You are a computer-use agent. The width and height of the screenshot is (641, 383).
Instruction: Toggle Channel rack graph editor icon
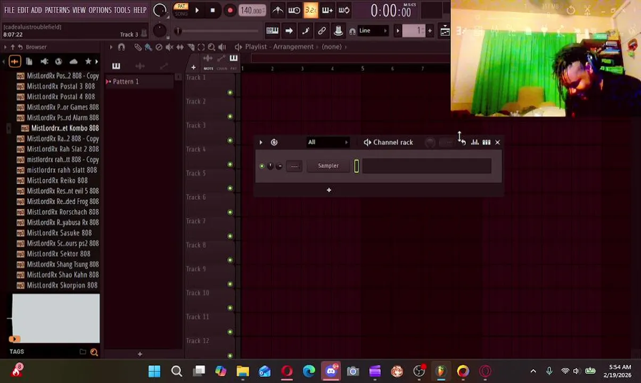(x=474, y=143)
